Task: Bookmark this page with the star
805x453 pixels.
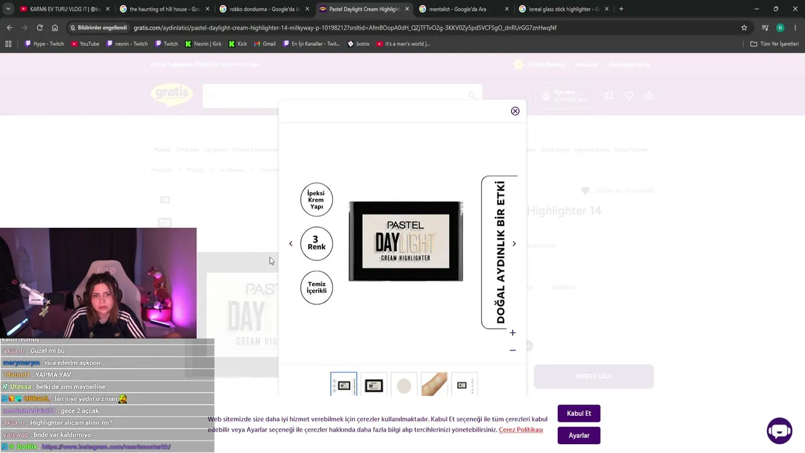Action: [x=744, y=28]
